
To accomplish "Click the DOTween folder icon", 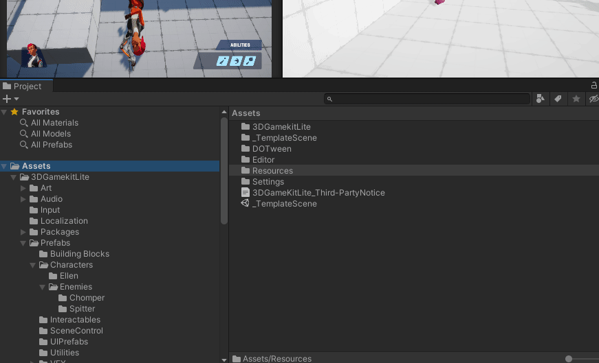I will 246,148.
